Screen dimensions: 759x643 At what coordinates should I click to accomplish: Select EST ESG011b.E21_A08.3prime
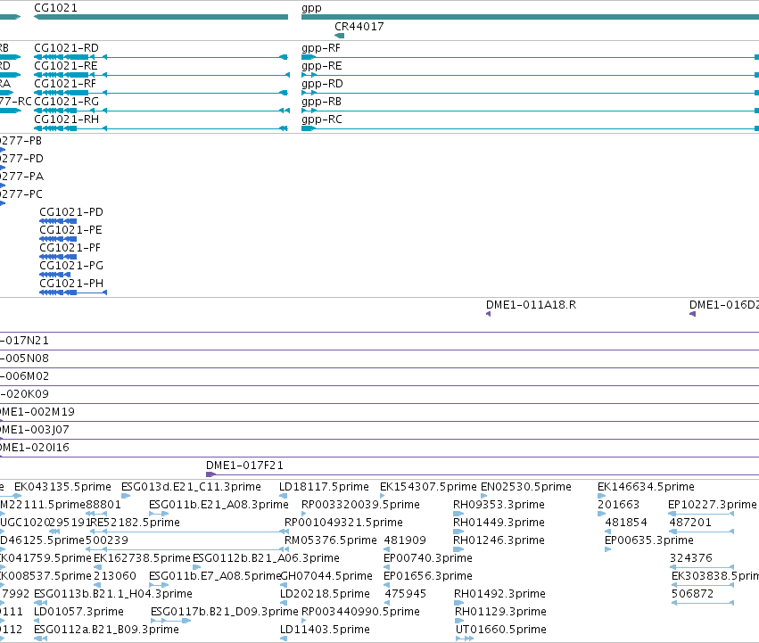(x=219, y=505)
